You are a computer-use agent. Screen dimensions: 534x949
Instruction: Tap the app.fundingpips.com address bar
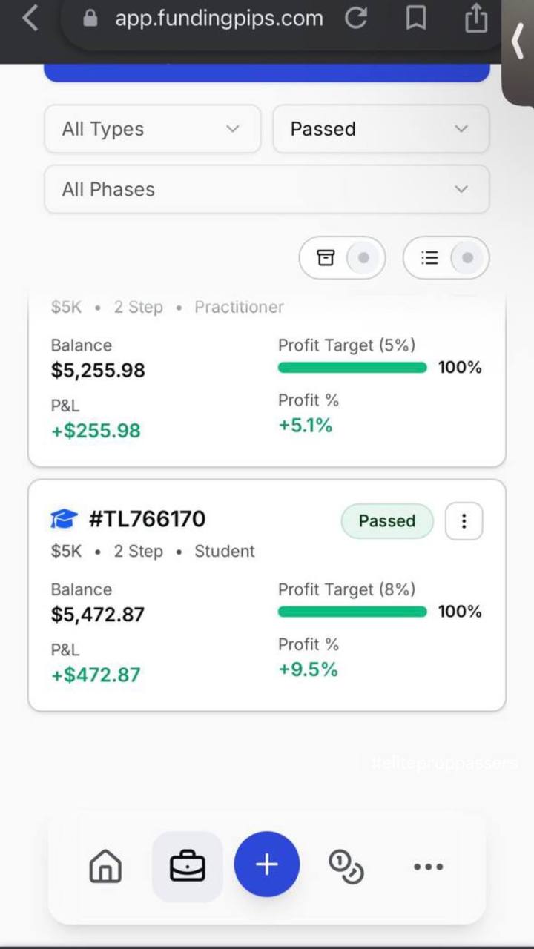point(219,19)
